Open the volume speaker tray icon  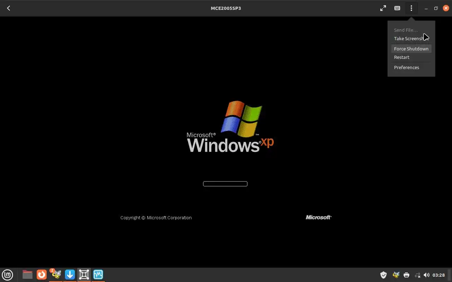pos(427,275)
